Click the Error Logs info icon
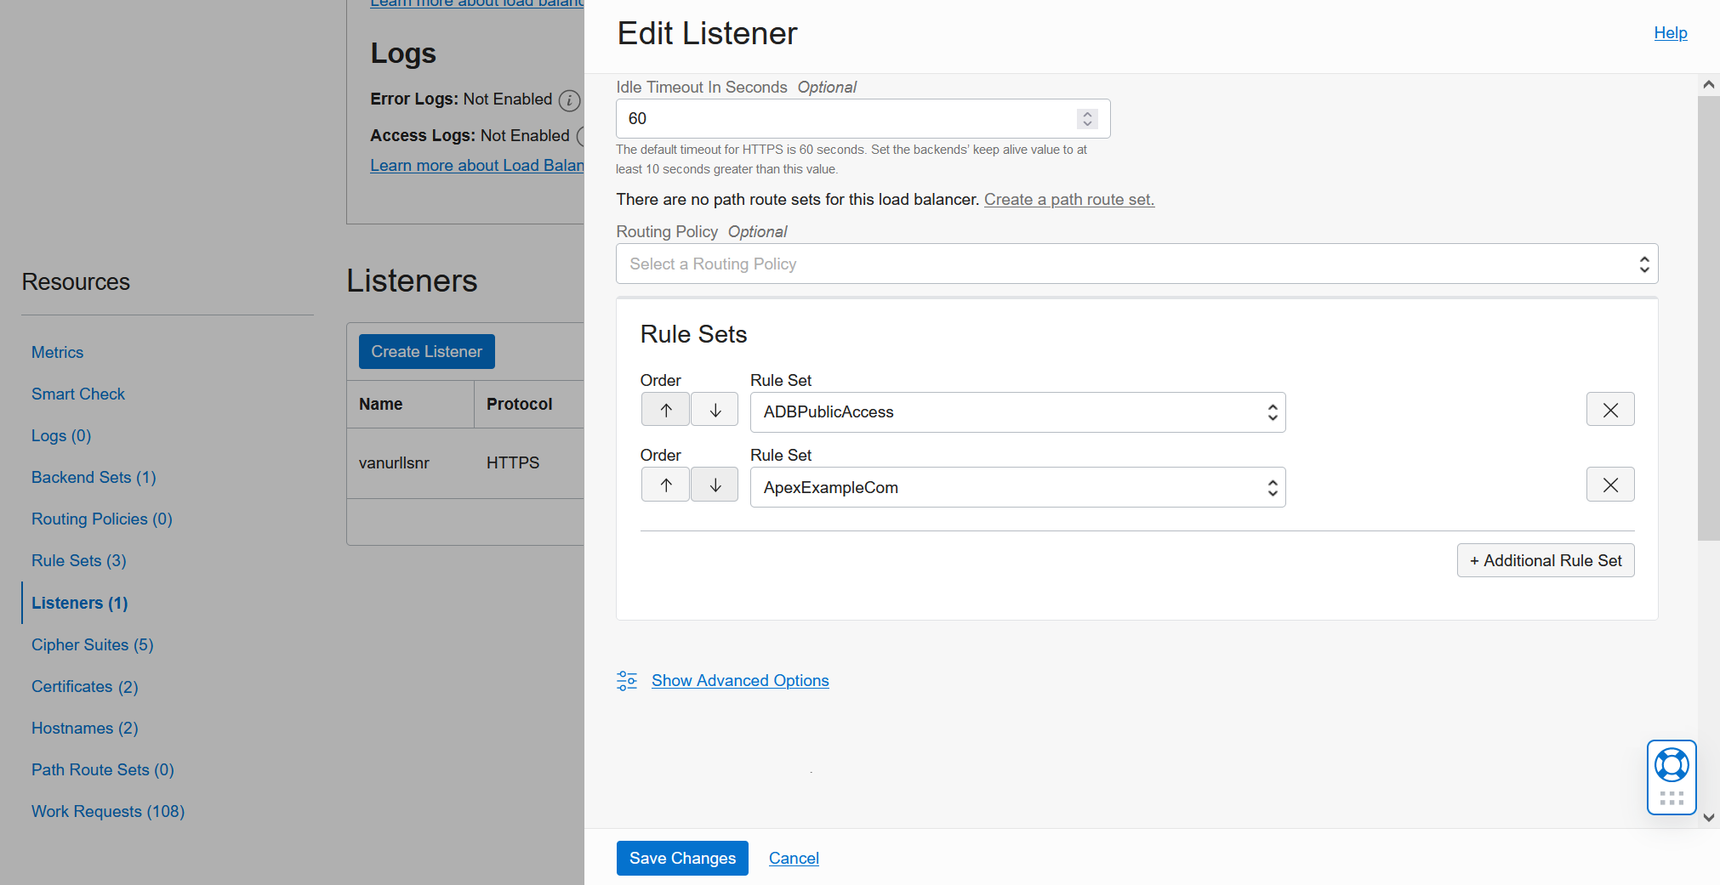 (569, 100)
